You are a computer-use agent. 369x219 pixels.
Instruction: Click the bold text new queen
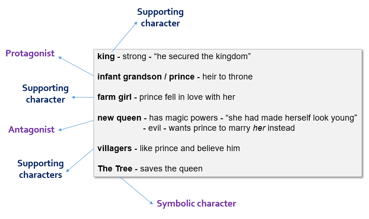[119, 118]
